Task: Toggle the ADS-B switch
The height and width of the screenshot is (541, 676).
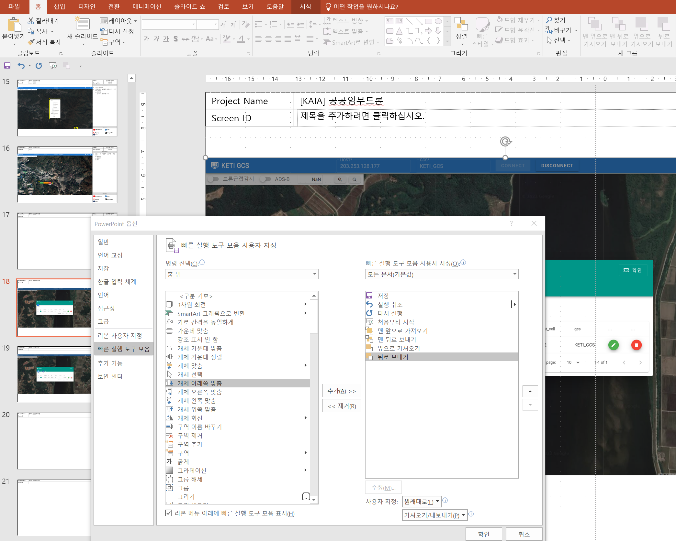Action: pos(265,179)
